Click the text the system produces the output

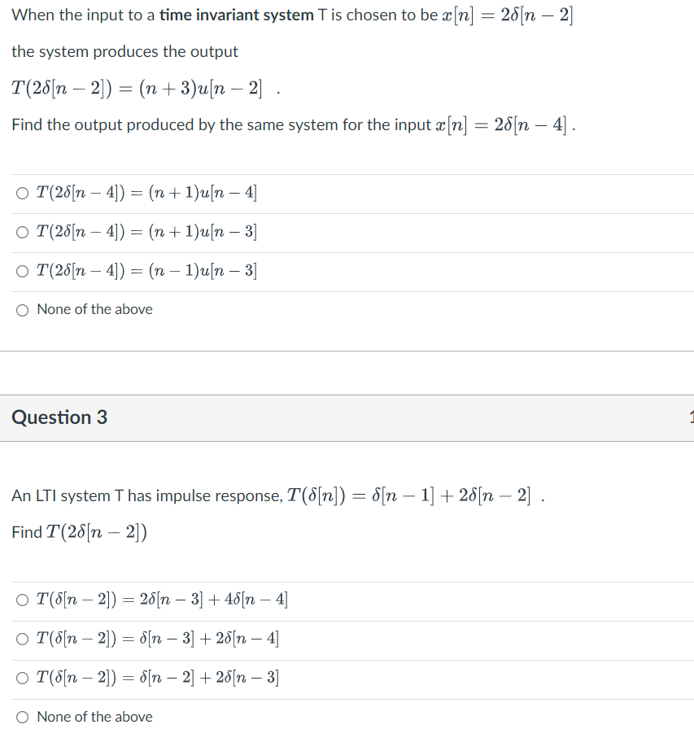pyautogui.click(x=125, y=51)
